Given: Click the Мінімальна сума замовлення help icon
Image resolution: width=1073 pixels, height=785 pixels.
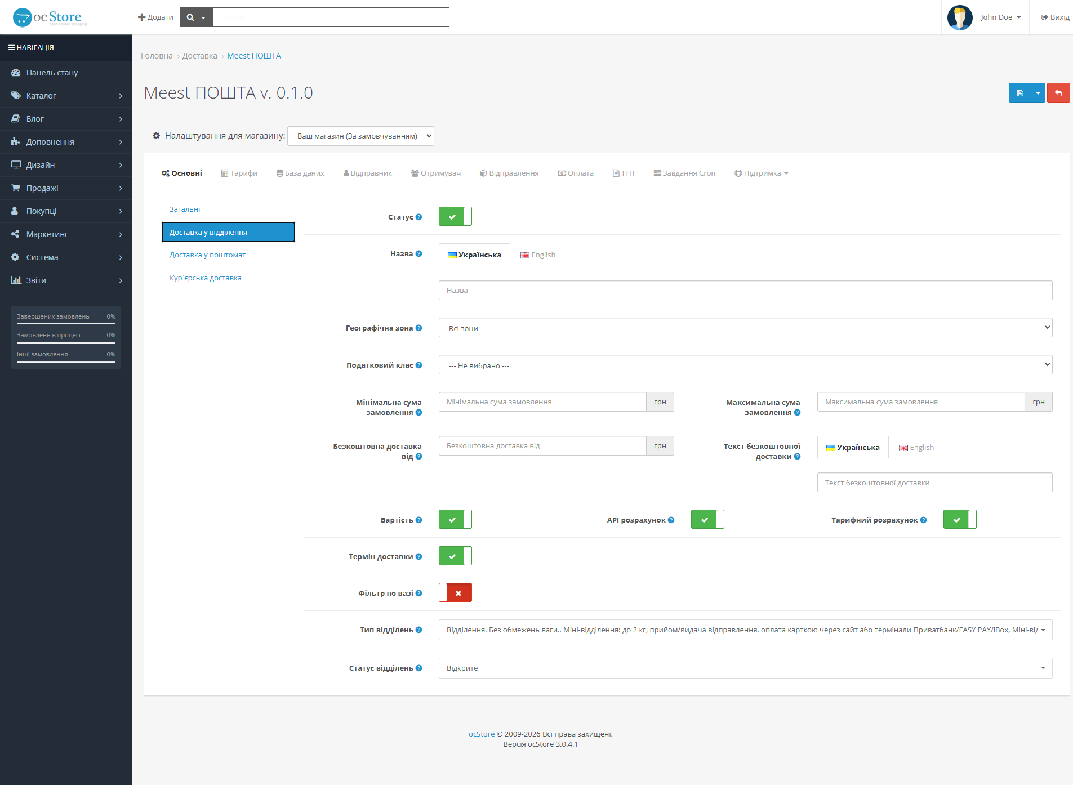Looking at the screenshot, I should pyautogui.click(x=418, y=412).
